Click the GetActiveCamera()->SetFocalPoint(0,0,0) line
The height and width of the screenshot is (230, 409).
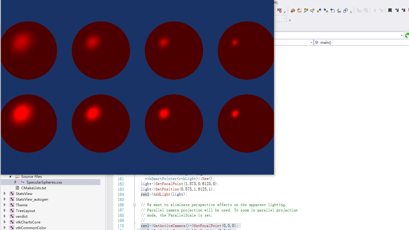point(190,226)
